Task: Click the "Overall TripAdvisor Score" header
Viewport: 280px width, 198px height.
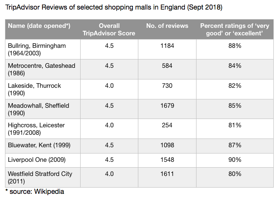Action: pyautogui.click(x=109, y=30)
